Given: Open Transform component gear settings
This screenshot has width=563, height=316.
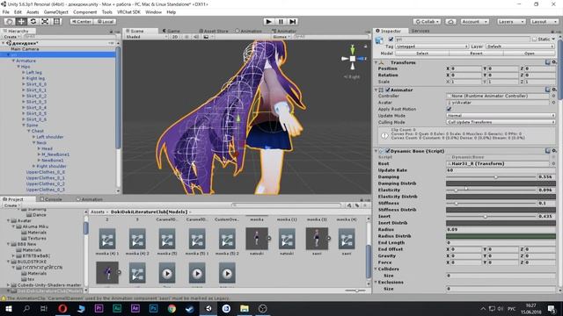Looking at the screenshot, I should coord(554,62).
